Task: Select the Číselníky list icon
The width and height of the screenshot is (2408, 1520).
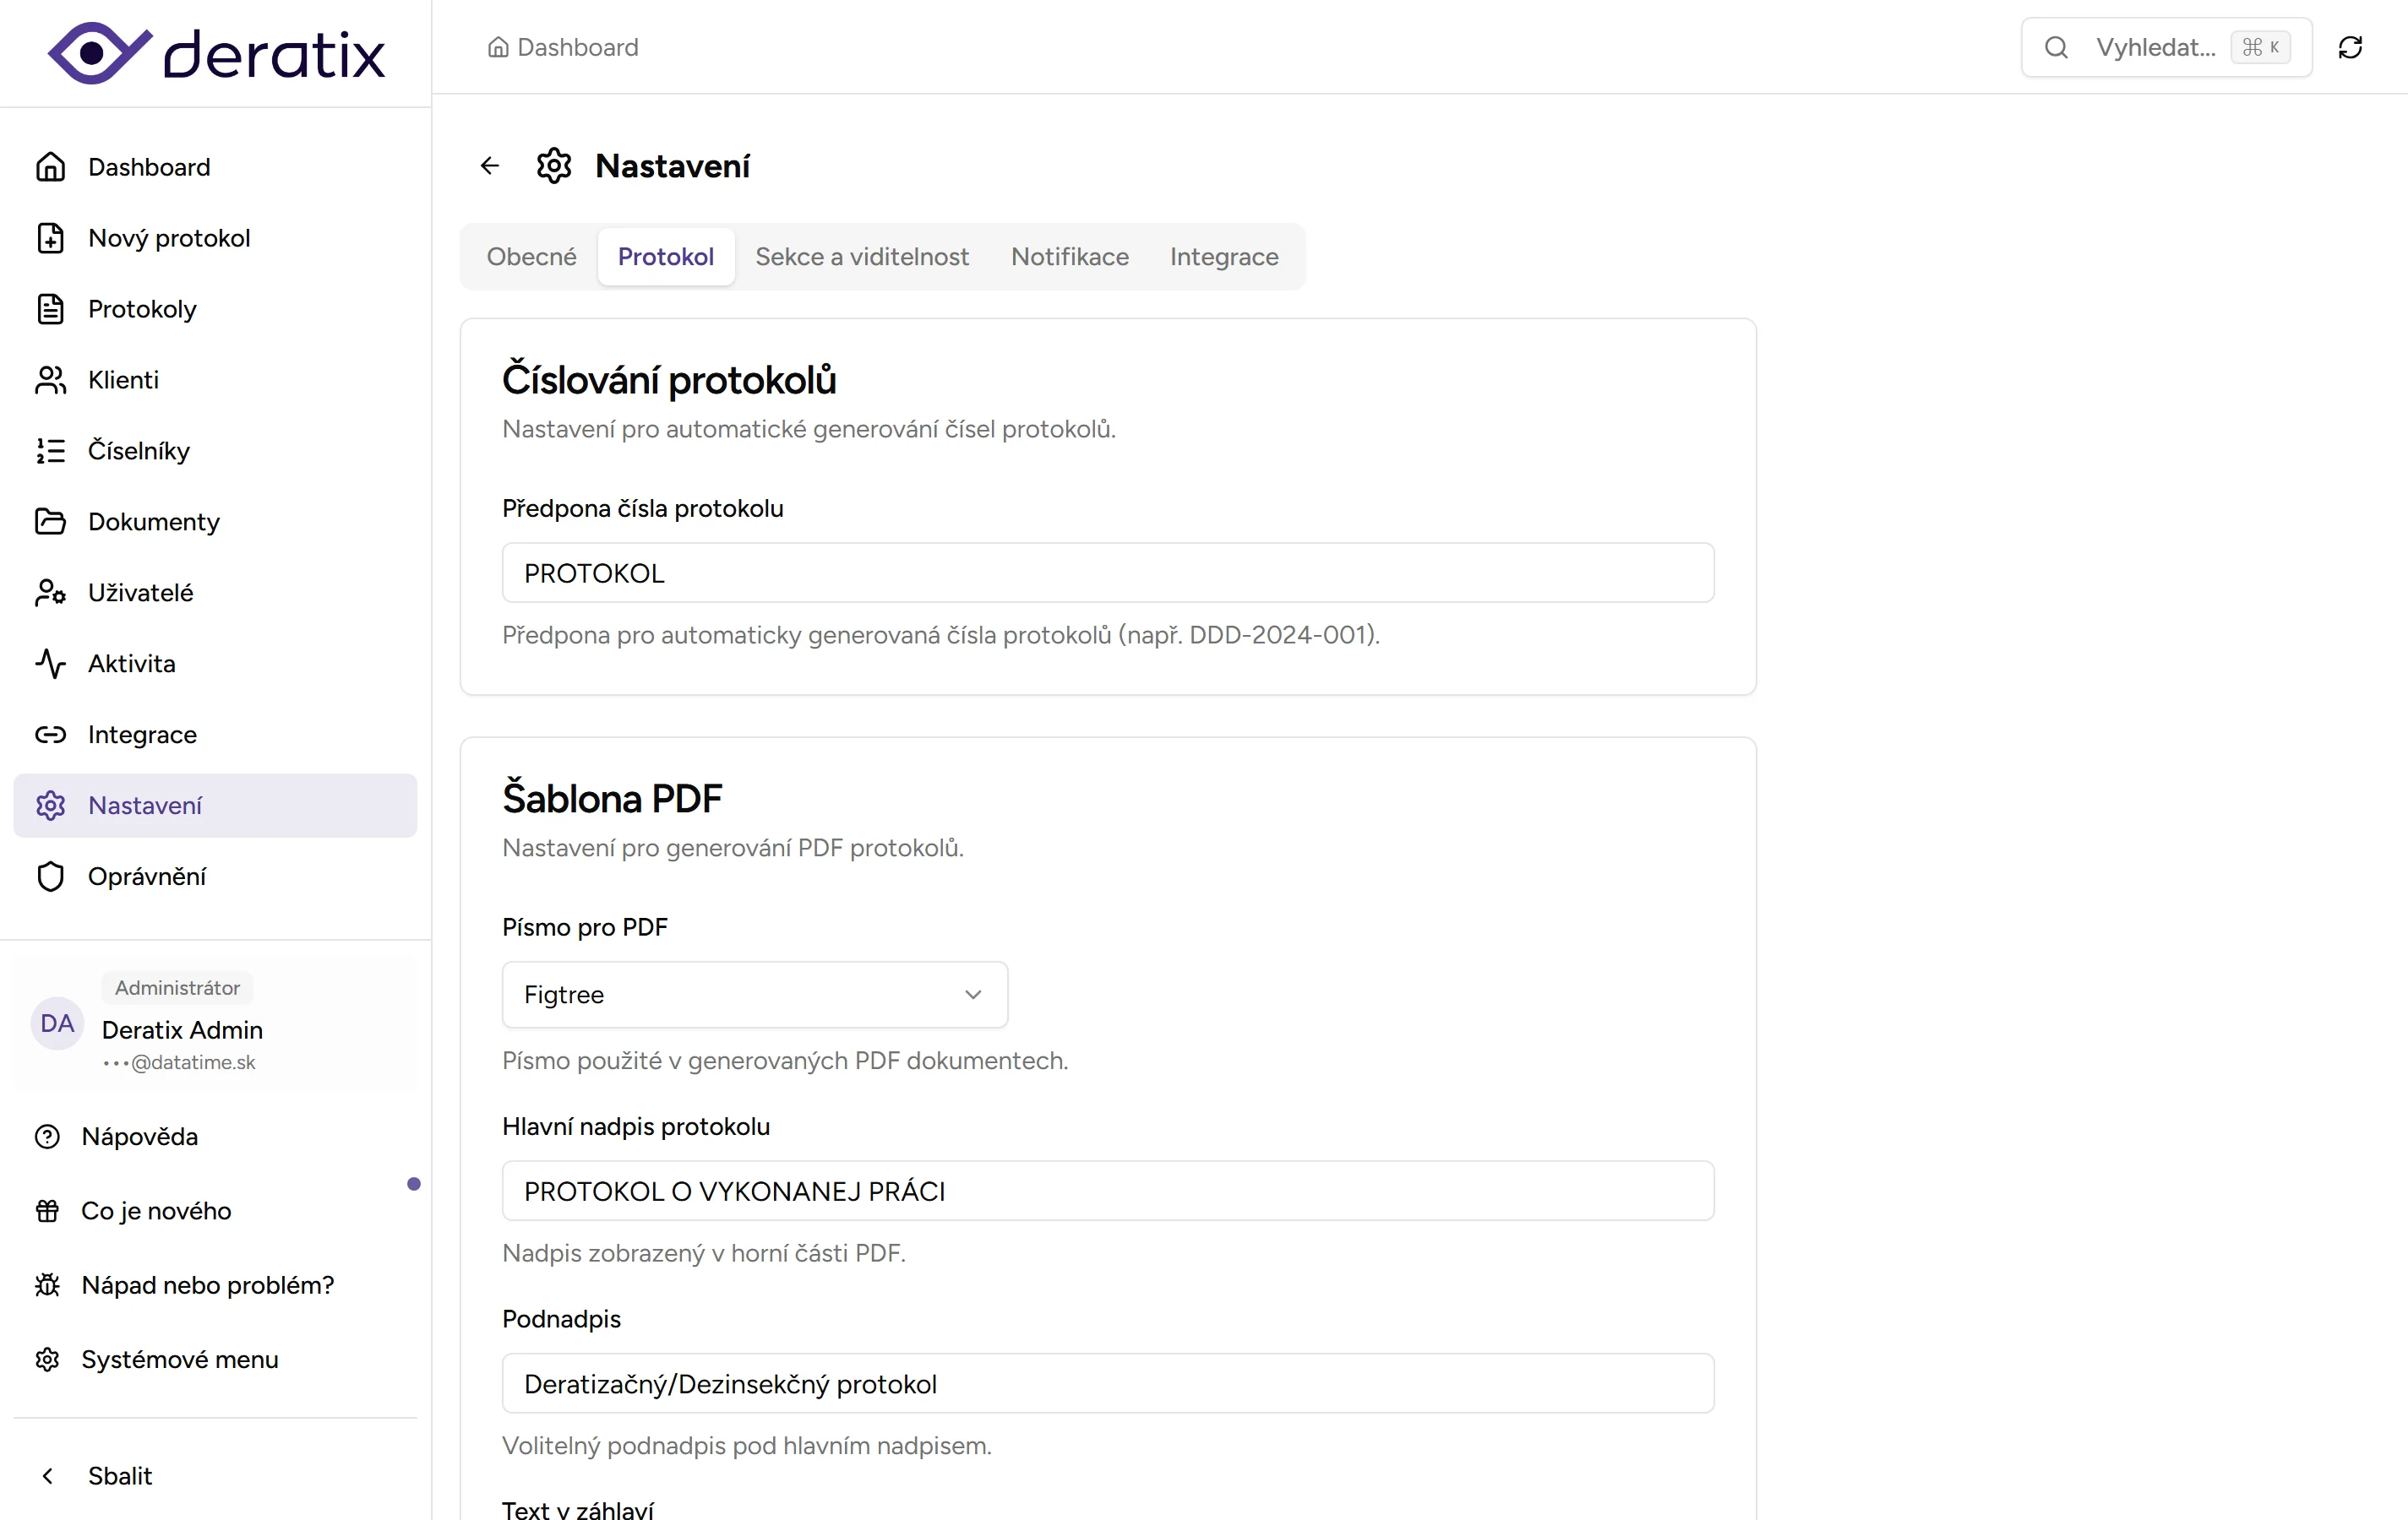Action: coord(51,451)
